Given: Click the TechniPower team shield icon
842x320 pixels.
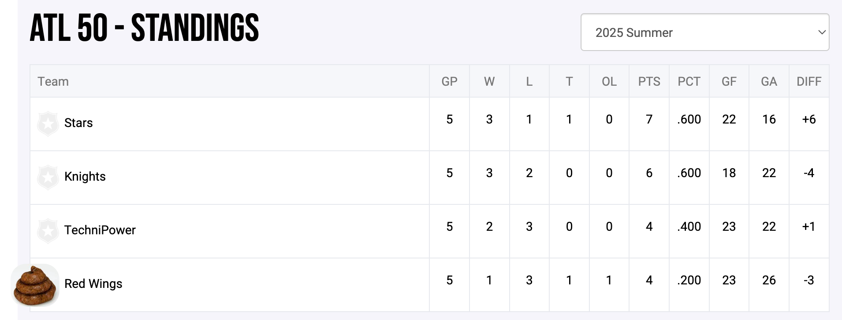Looking at the screenshot, I should pyautogui.click(x=48, y=231).
